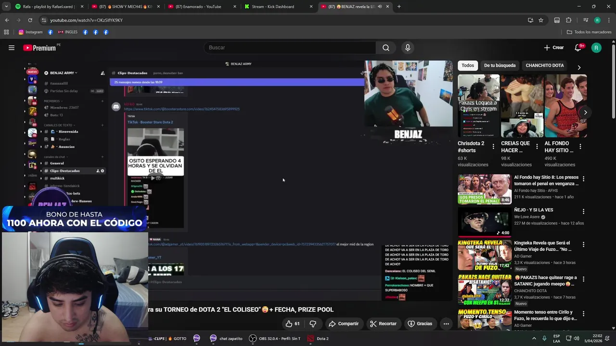Click the browser address bar URL

tap(87, 20)
